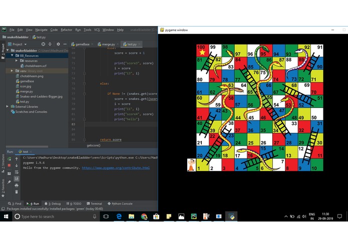Open Project panel settings gear
The width and height of the screenshot is (348, 247).
[58, 44]
